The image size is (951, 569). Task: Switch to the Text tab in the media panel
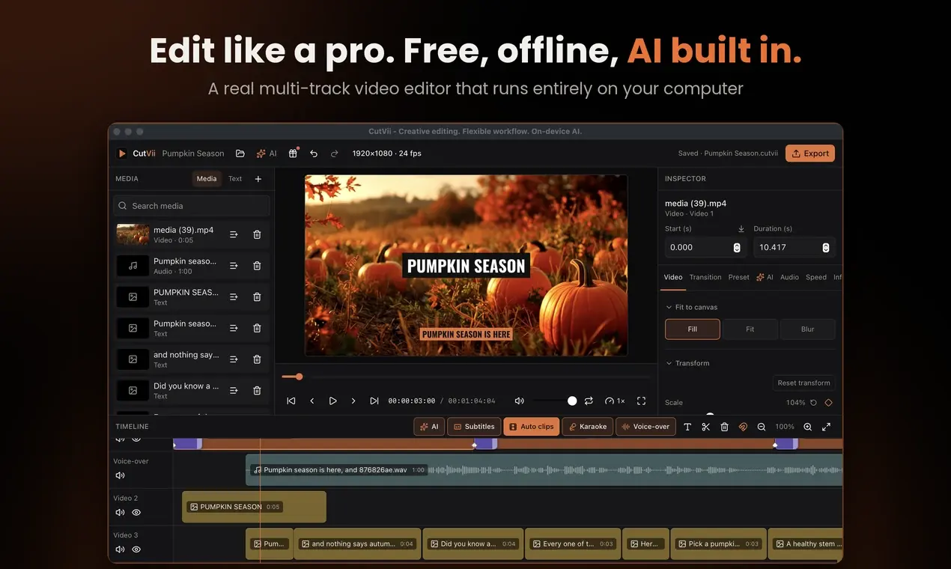pos(235,179)
